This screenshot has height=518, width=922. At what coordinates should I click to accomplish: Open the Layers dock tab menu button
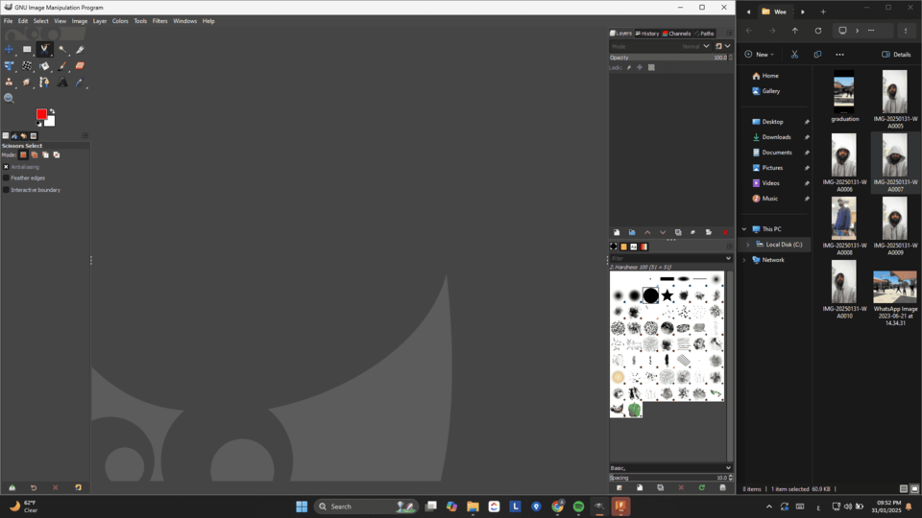(730, 34)
